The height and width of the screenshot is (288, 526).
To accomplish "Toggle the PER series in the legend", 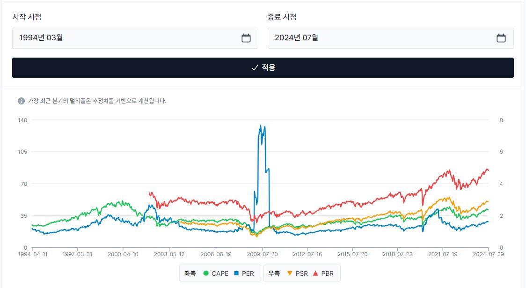I will click(244, 273).
